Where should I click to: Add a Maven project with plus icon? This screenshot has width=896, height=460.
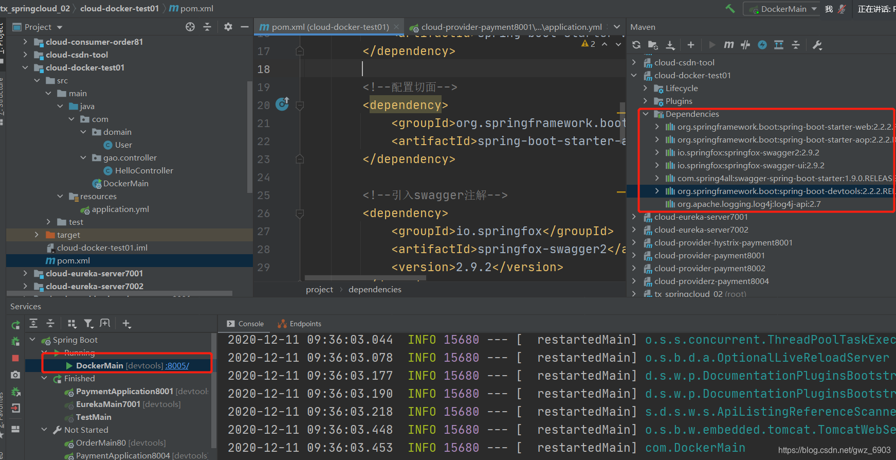pyautogui.click(x=691, y=45)
